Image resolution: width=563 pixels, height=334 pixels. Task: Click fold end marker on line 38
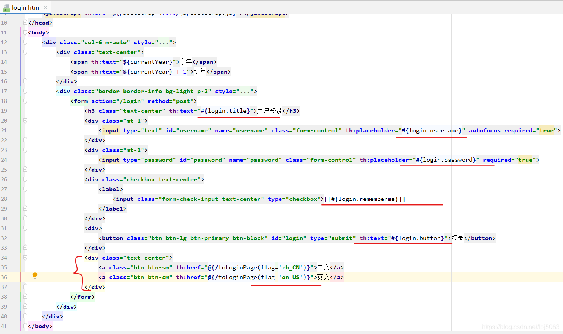click(25, 297)
